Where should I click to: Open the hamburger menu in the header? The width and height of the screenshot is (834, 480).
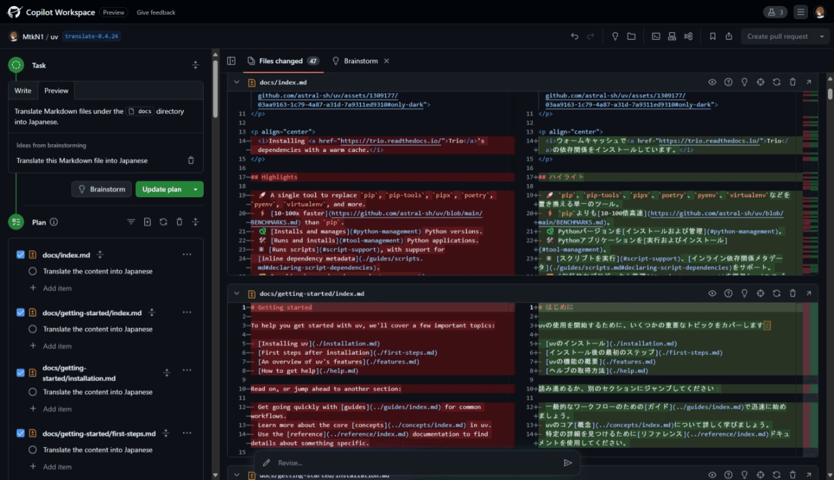pos(801,12)
